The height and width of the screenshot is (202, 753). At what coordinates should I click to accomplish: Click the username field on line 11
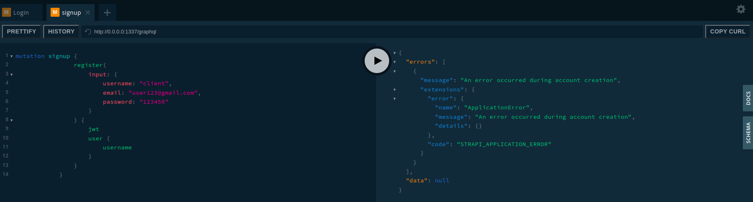coord(117,148)
